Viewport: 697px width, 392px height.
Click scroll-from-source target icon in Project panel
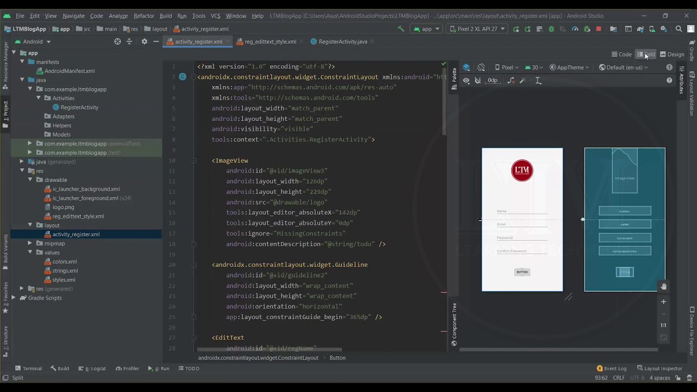click(117, 41)
